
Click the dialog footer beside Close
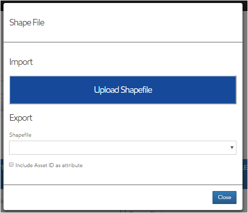(x=106, y=198)
